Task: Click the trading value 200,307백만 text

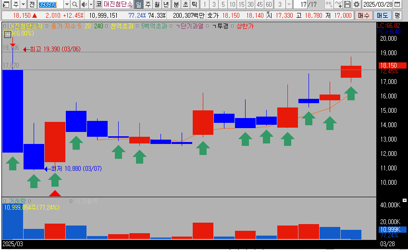Action: click(x=189, y=15)
